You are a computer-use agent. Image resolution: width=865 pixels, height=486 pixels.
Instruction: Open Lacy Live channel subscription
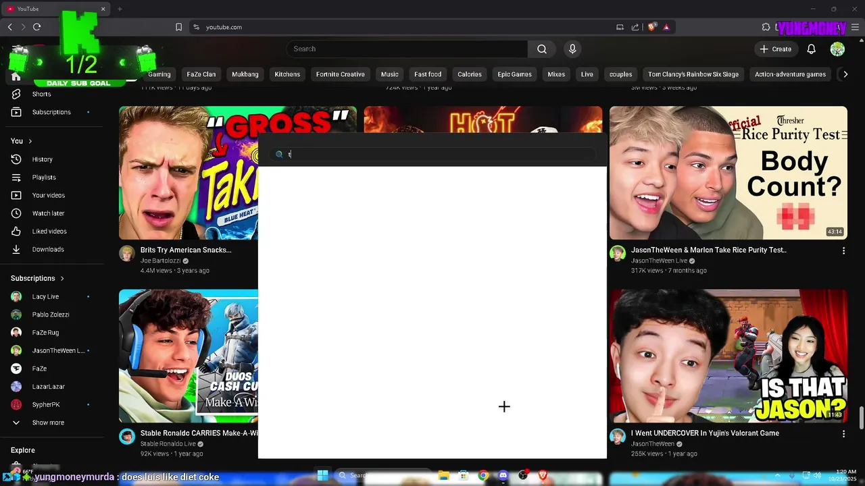click(x=45, y=296)
